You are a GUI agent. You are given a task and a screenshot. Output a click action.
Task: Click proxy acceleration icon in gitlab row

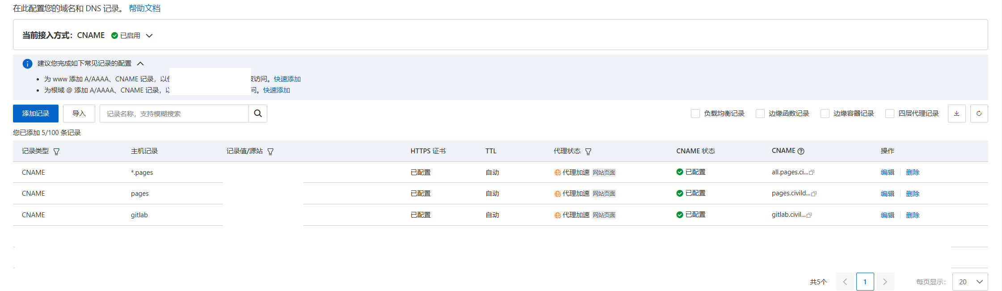click(x=557, y=215)
